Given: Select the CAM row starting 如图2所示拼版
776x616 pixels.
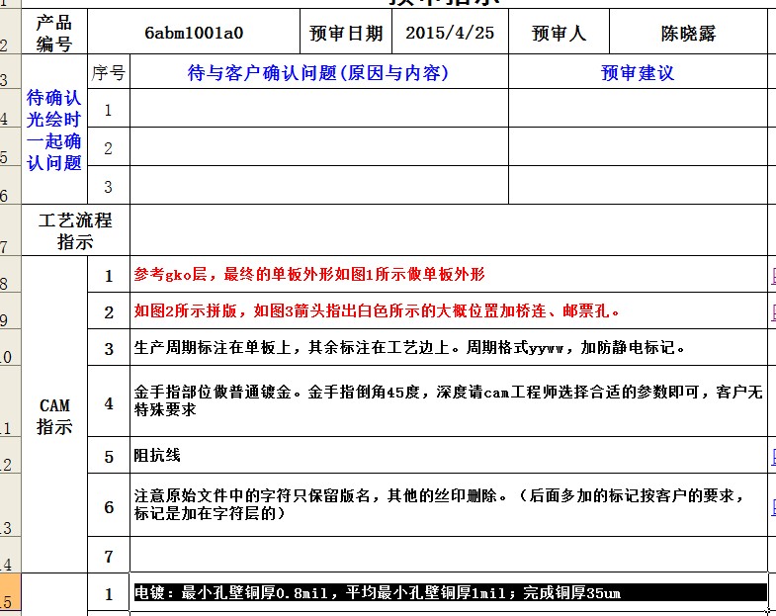Looking at the screenshot, I should click(449, 310).
